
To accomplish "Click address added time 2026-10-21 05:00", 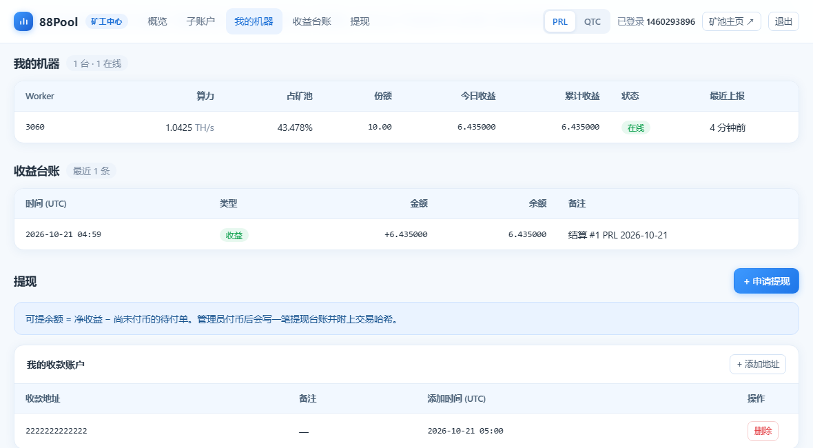I will [x=465, y=431].
